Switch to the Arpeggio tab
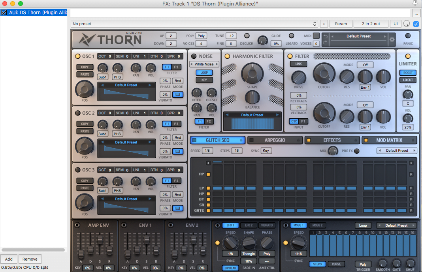The width and height of the screenshot is (422, 272). coord(275,140)
